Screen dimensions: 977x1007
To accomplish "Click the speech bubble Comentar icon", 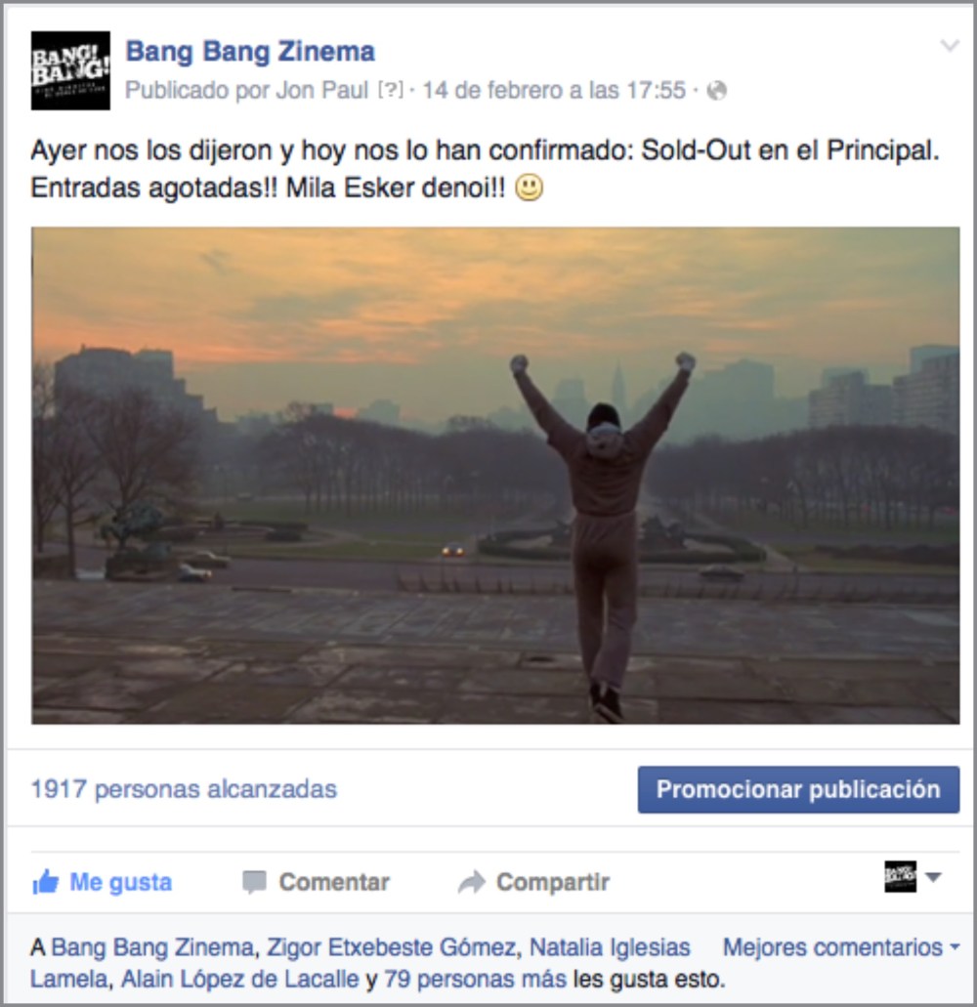I will point(254,882).
